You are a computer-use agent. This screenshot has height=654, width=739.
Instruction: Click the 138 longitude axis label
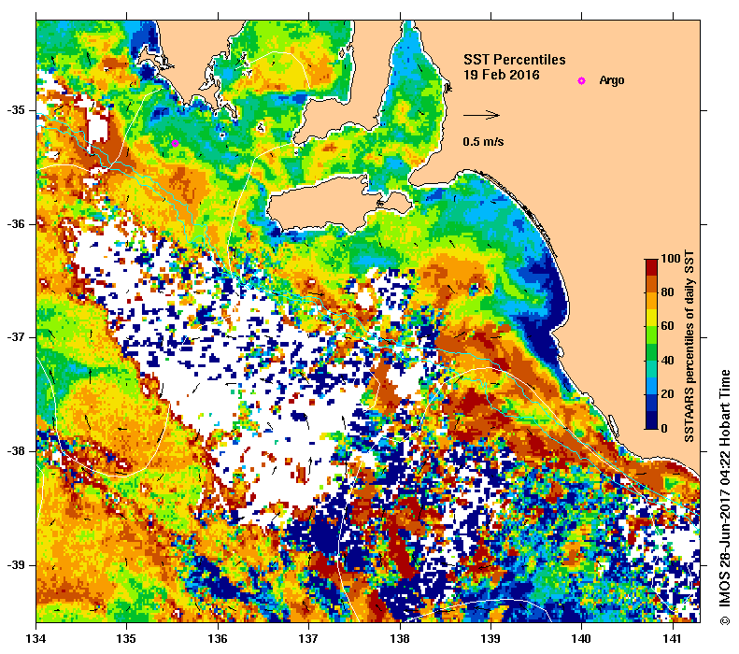tap(399, 639)
